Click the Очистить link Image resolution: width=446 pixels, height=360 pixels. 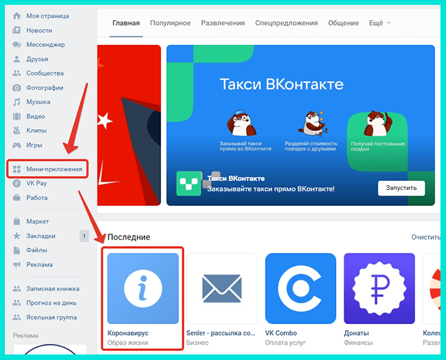tap(425, 237)
